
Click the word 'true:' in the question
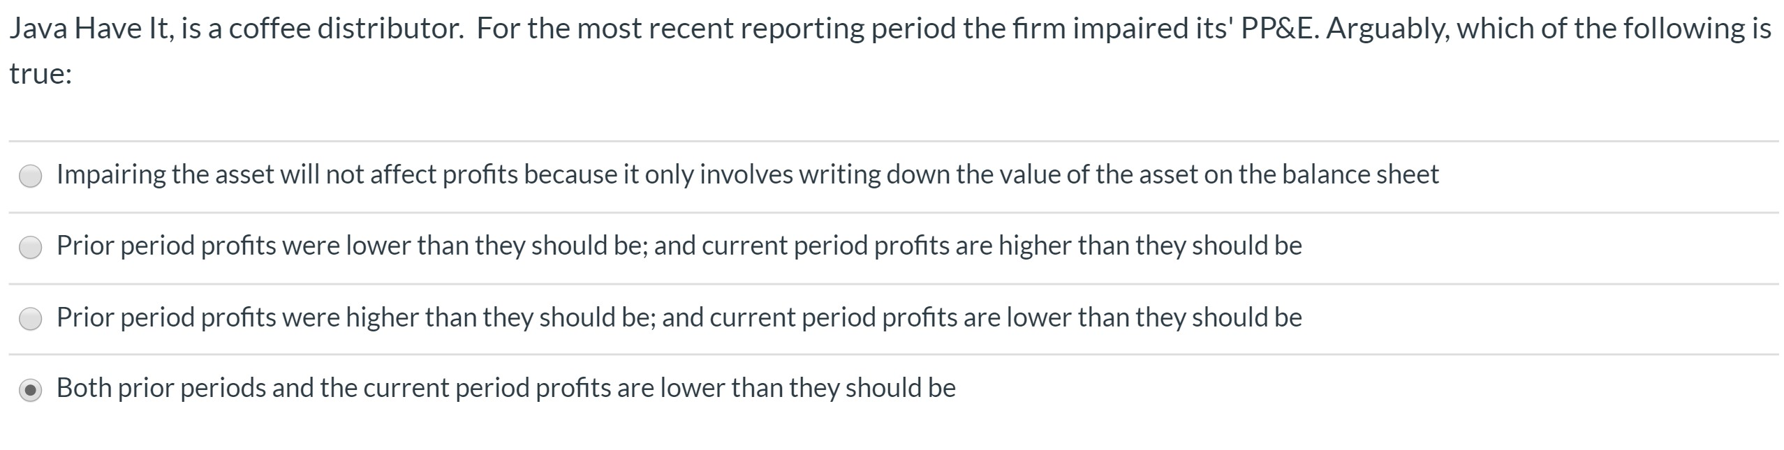pos(40,73)
